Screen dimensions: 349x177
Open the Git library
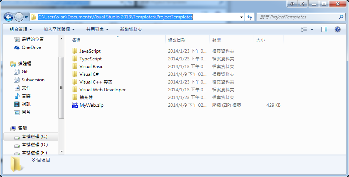[25, 72]
